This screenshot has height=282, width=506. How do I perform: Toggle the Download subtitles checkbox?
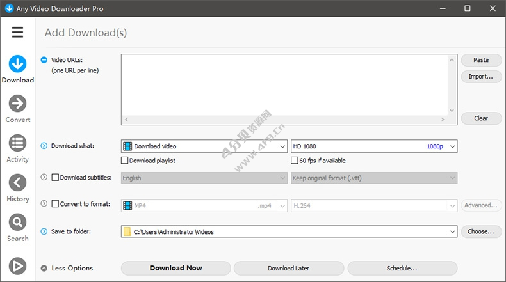[x=55, y=178]
